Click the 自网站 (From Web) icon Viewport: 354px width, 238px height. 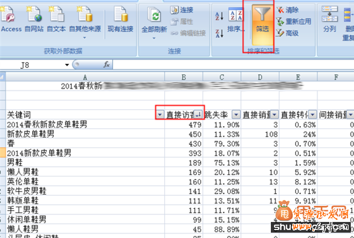[34, 16]
